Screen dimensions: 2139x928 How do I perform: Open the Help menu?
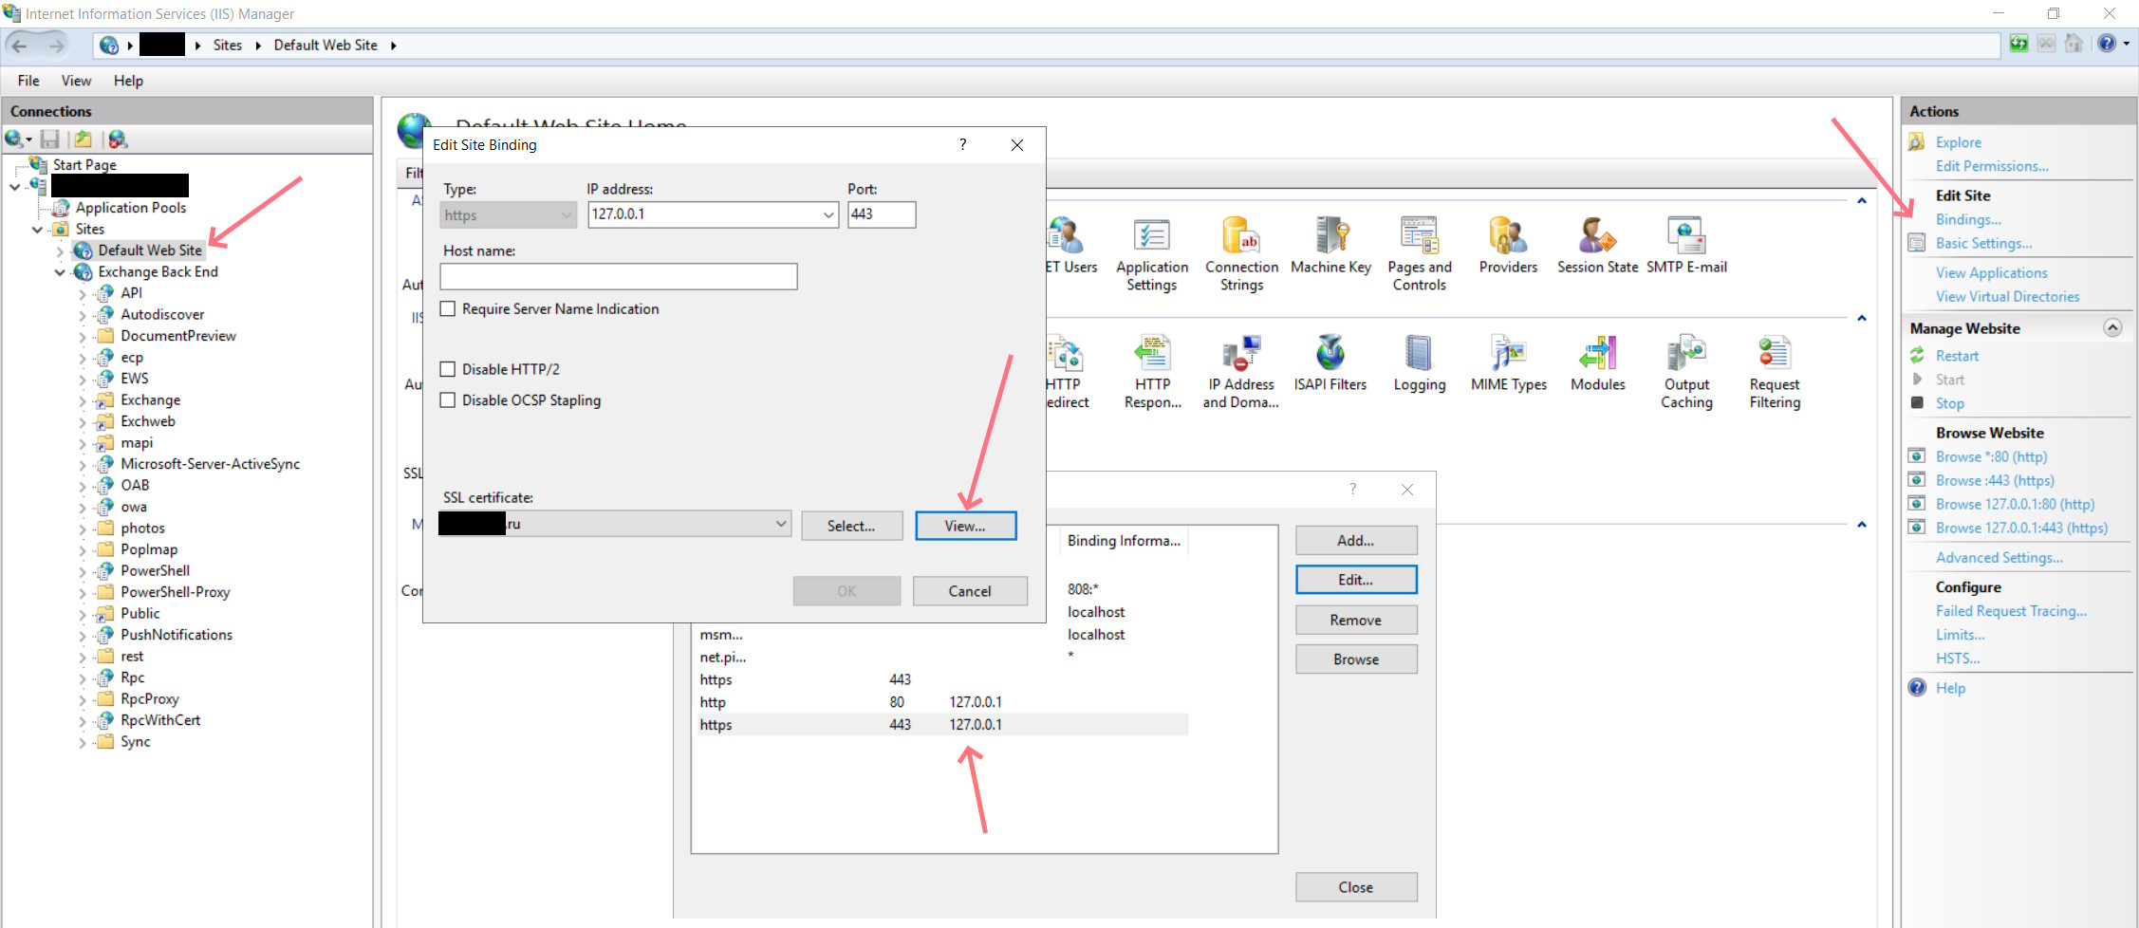[128, 81]
